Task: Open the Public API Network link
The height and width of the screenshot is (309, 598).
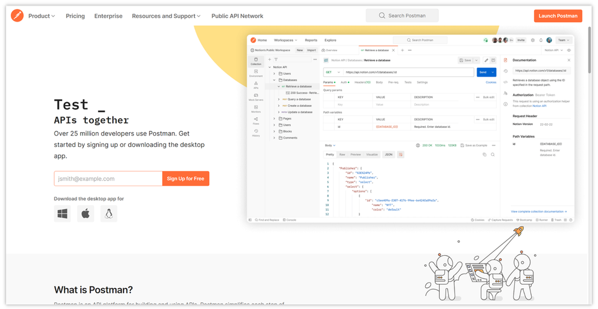Action: point(237,16)
